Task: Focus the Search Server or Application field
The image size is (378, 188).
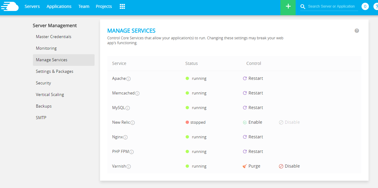Action: pyautogui.click(x=331, y=6)
